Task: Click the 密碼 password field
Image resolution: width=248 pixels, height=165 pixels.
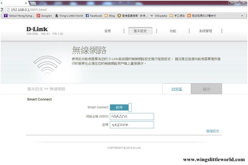Action: tap(132, 125)
